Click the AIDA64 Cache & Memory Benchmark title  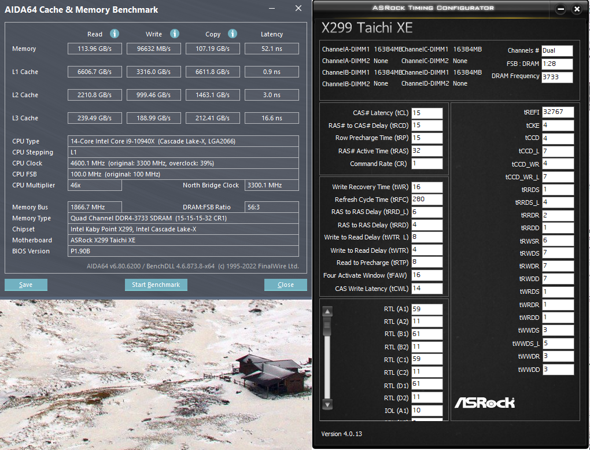(x=82, y=10)
